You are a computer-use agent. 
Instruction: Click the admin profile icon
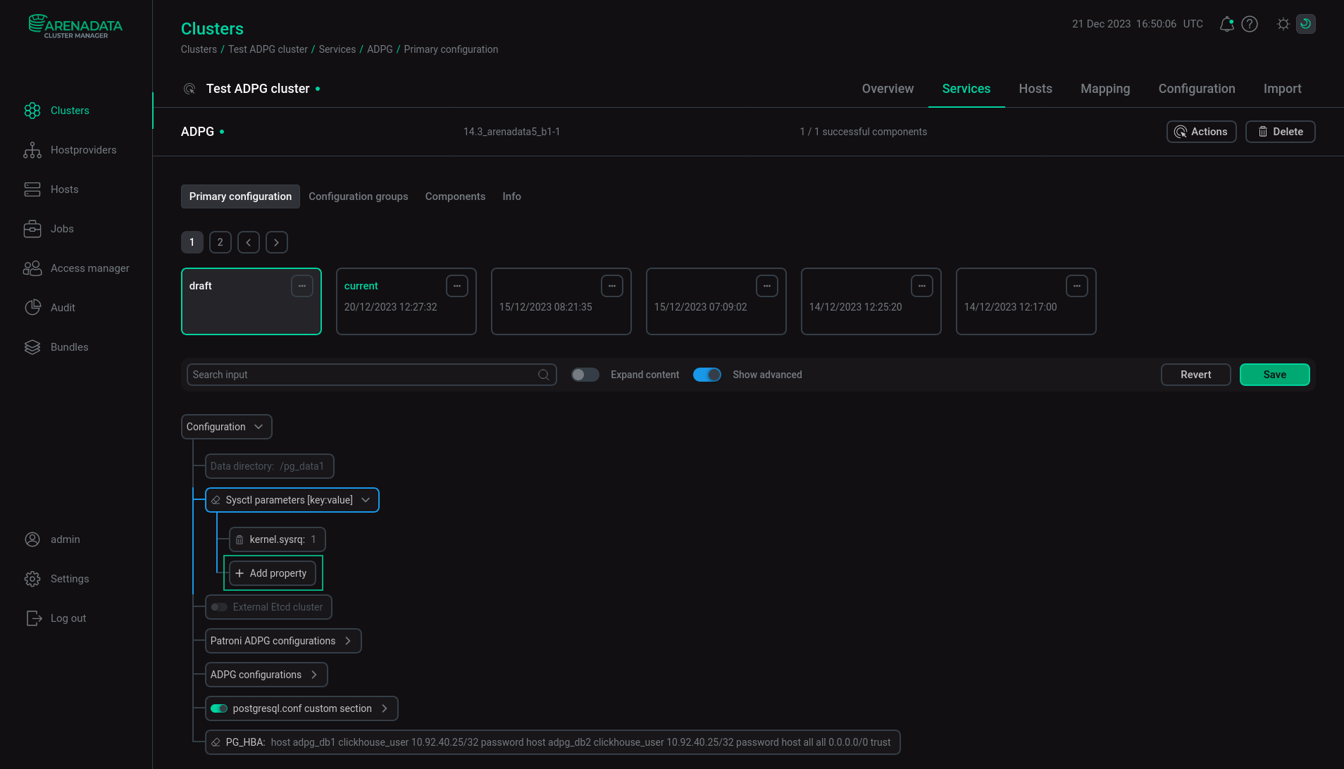tap(32, 539)
